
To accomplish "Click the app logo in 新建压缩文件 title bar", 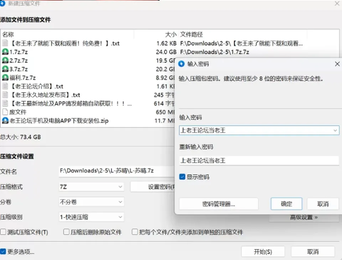I will [2, 3].
